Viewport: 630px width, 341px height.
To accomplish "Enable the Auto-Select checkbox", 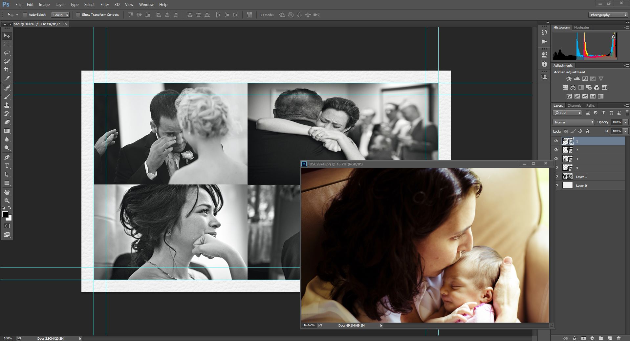I will [25, 15].
